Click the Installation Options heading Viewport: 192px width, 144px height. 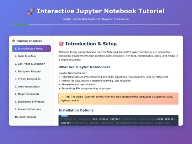[x=76, y=110]
